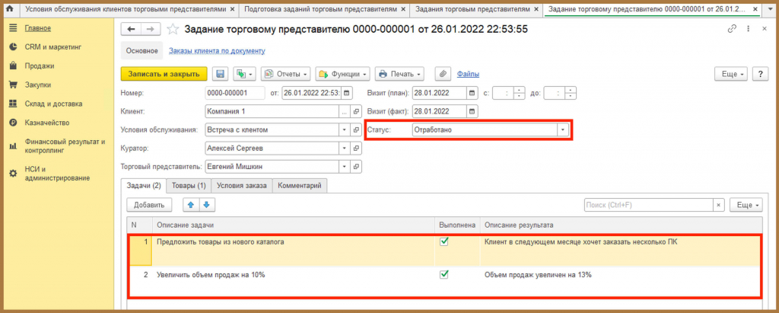
Task: Open help with the question mark button
Action: pos(761,74)
